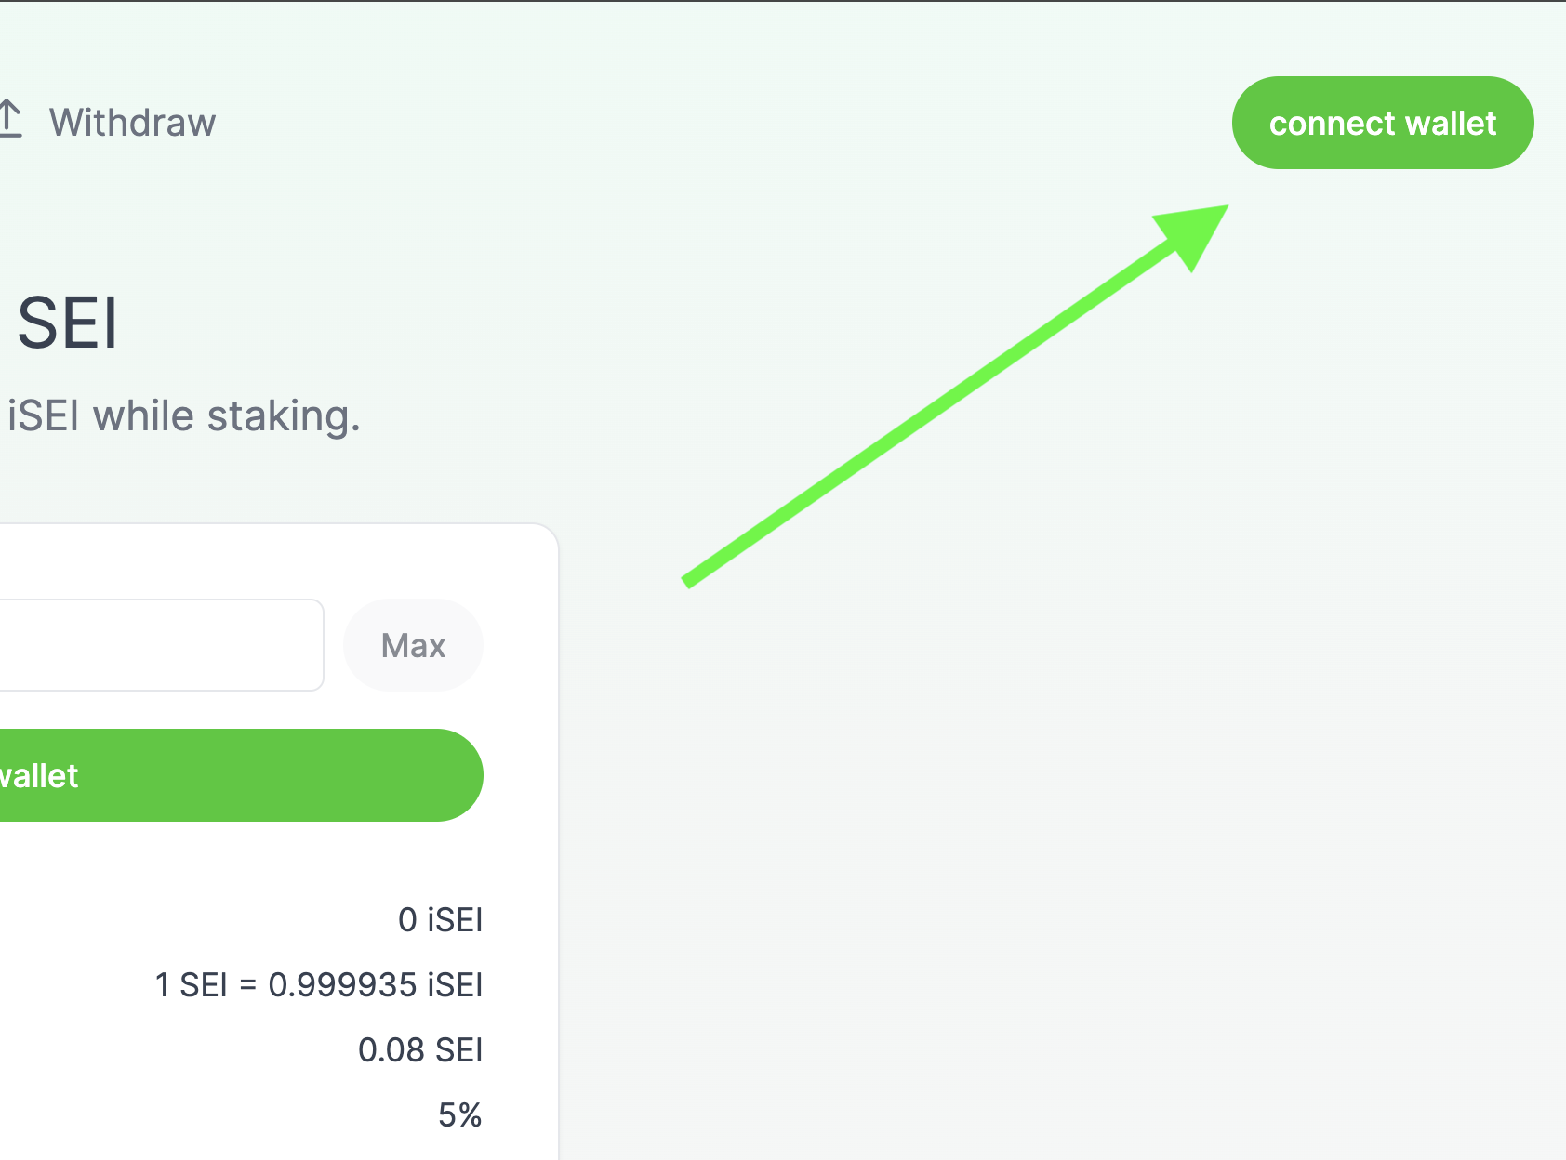
Task: Click the Withdraw upload arrow icon
Action: click(x=9, y=120)
